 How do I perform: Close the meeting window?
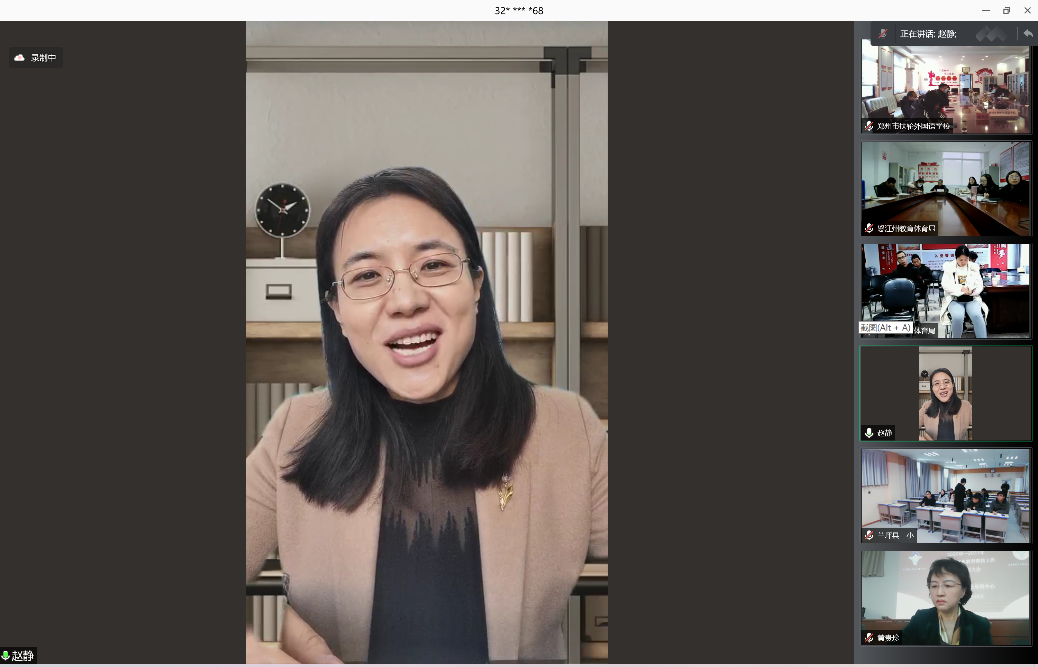[1027, 10]
